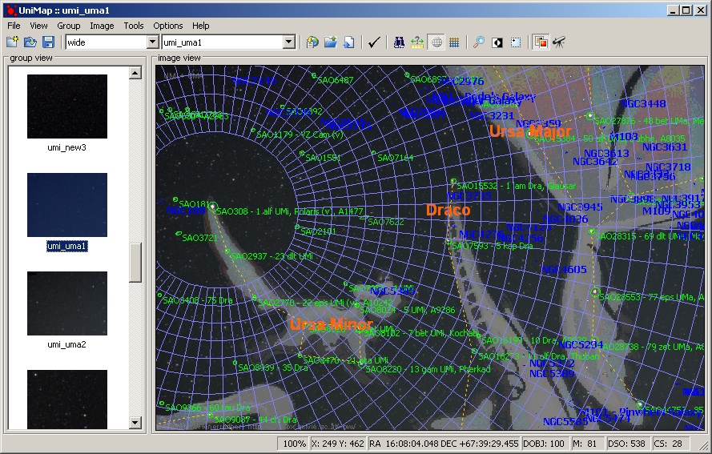Click the Ursa Minor constellation label
Screen dimensions: 712x454
tap(331, 324)
